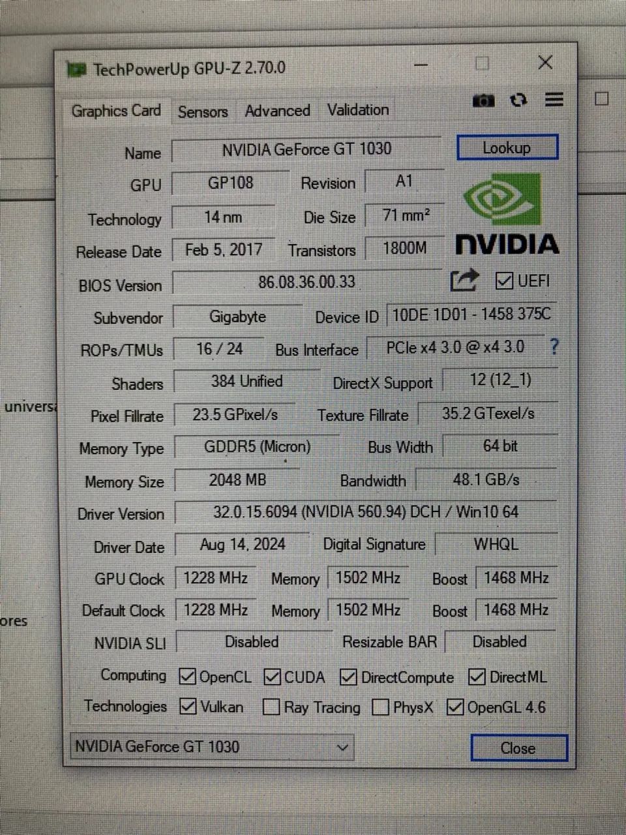626x835 pixels.
Task: Click the GPU value GP108
Action: pos(230,183)
